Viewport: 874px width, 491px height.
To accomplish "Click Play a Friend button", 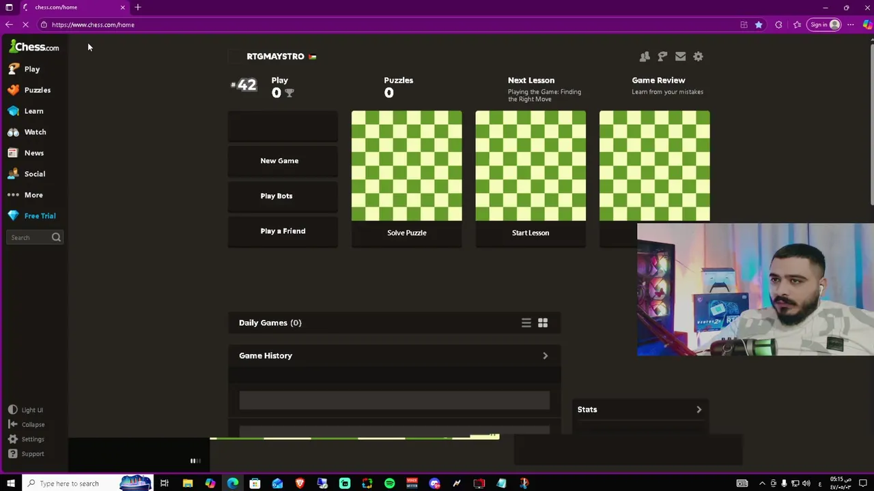I will pos(283,231).
